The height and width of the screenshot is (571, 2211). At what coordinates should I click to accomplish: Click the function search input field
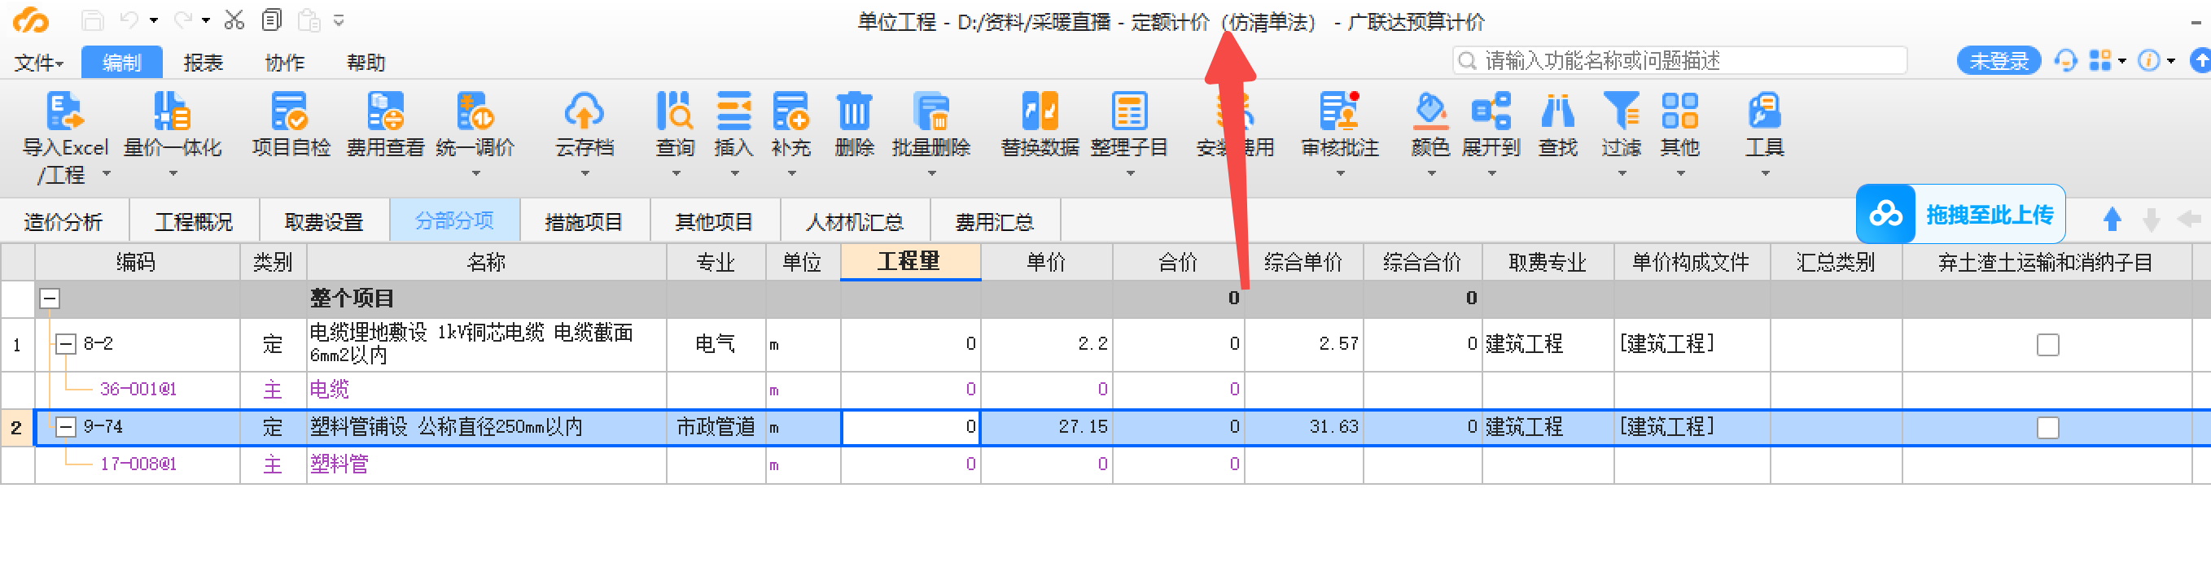[1679, 61]
